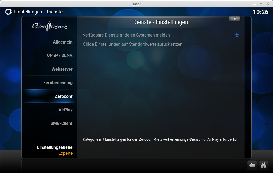Click the Einstellungen breadcrumb text
This screenshot has height=173, width=273.
(x=28, y=12)
